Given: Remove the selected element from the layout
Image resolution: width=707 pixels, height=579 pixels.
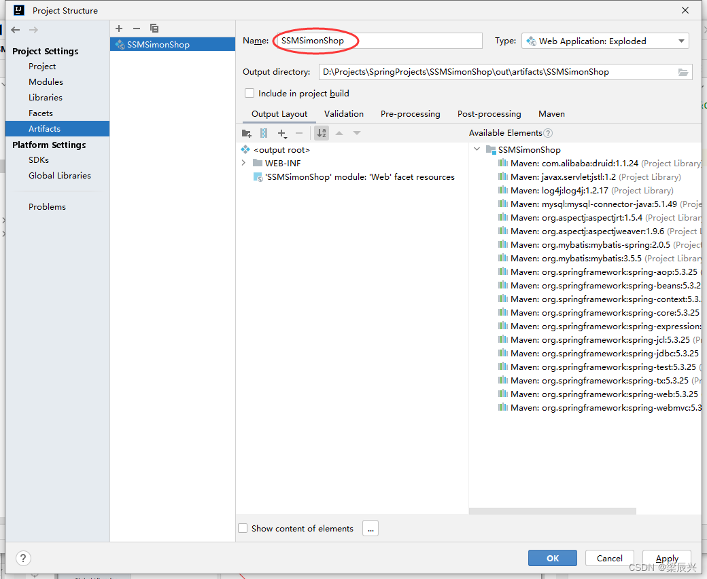Looking at the screenshot, I should 299,133.
